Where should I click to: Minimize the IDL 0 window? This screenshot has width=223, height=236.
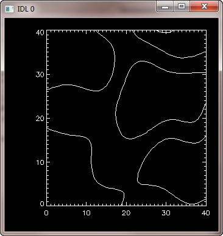point(165,7)
